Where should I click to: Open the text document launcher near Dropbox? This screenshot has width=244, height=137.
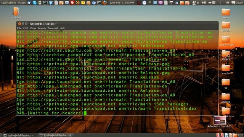pos(56,3)
